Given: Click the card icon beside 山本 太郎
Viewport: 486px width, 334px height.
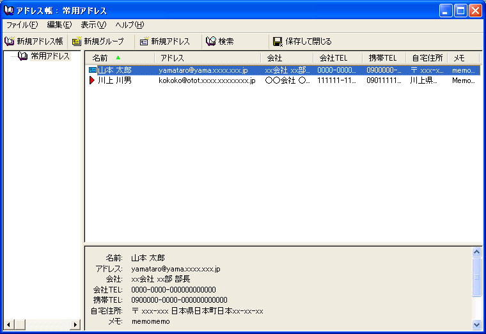Looking at the screenshot, I should [93, 70].
